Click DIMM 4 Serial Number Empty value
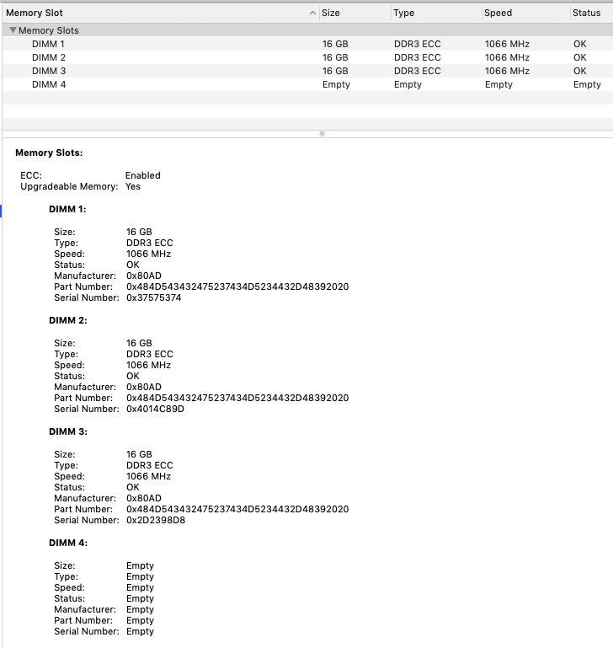613x648 pixels. pos(140,631)
